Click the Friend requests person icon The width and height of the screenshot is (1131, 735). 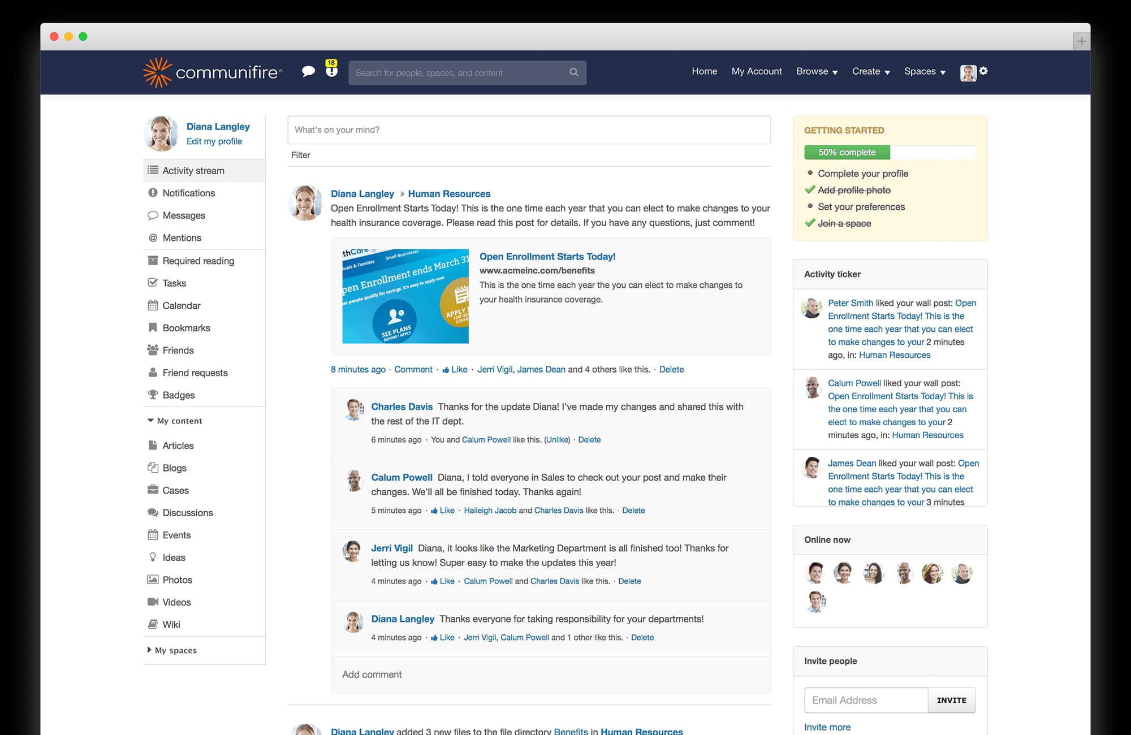[x=153, y=373]
